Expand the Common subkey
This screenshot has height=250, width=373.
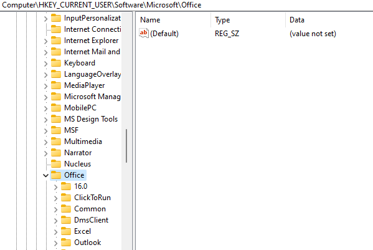(x=55, y=209)
